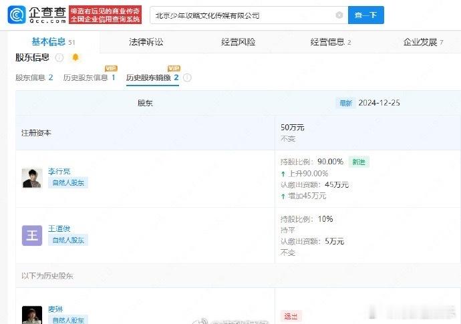Click the 最新 label beside 2024-12-25
This screenshot has width=461, height=324.
[345, 103]
